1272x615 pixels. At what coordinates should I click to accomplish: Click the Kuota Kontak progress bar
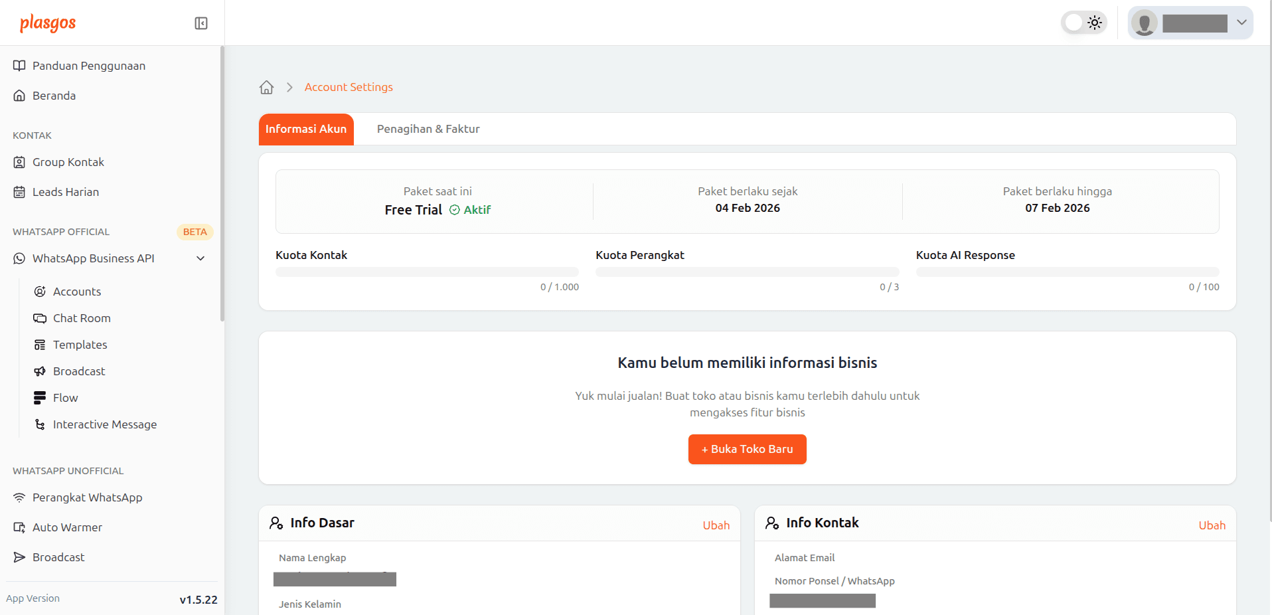[x=427, y=272]
